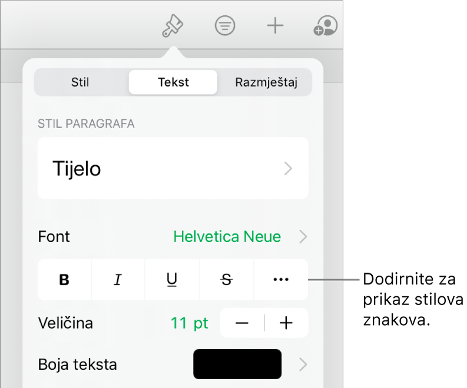Toggle Italic formatting
Screen dimensions: 467x388
[118, 280]
